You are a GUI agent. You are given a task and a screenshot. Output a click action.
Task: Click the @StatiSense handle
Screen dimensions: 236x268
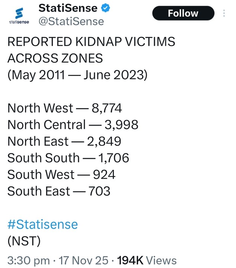[x=71, y=21]
